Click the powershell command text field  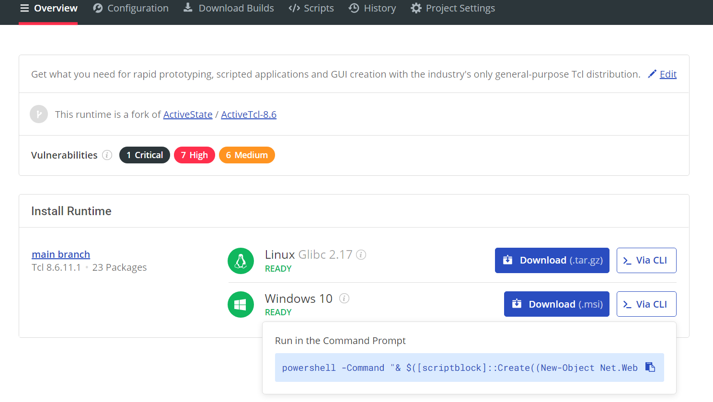(x=470, y=368)
